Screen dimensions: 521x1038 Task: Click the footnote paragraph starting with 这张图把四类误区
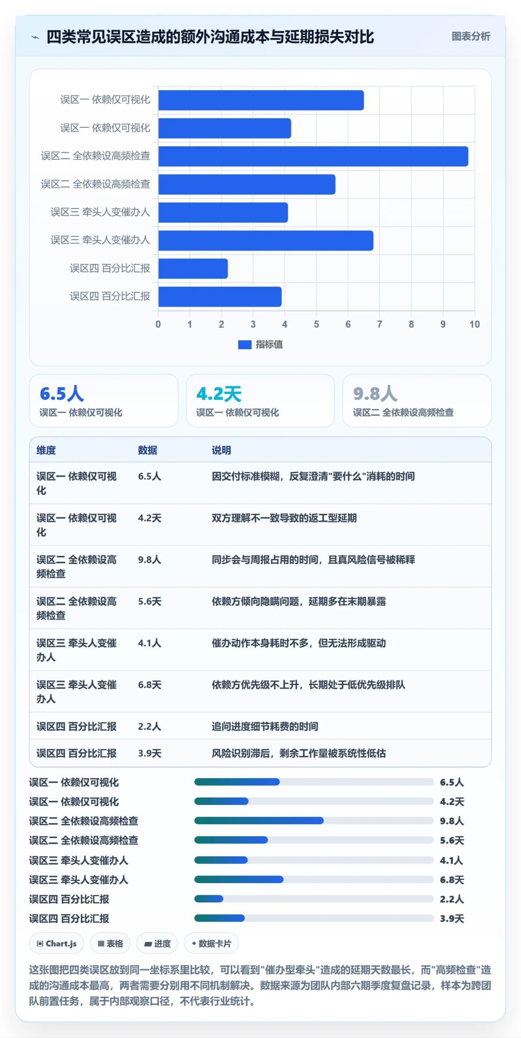(260, 986)
